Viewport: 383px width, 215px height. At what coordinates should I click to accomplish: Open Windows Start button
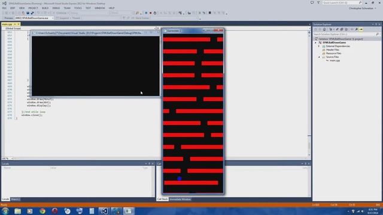click(5, 211)
